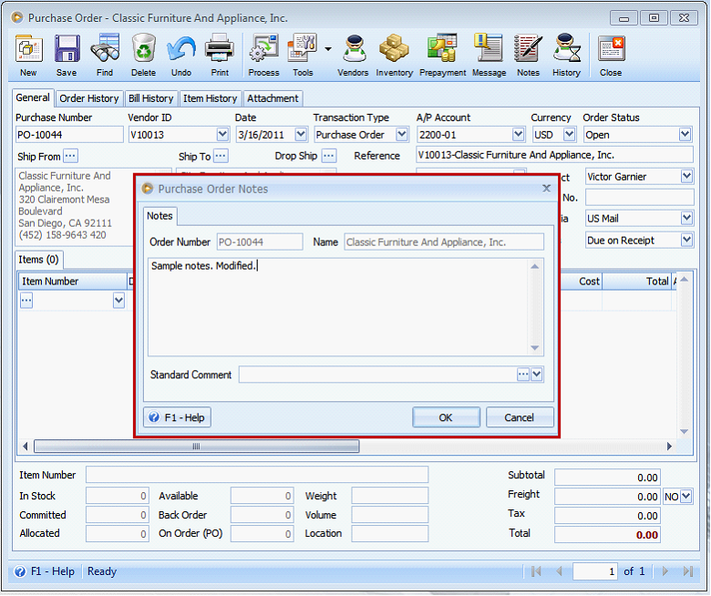Click the horizontal scrollbar thumb in items grid
Image resolution: width=711 pixels, height=596 pixels.
point(197,447)
